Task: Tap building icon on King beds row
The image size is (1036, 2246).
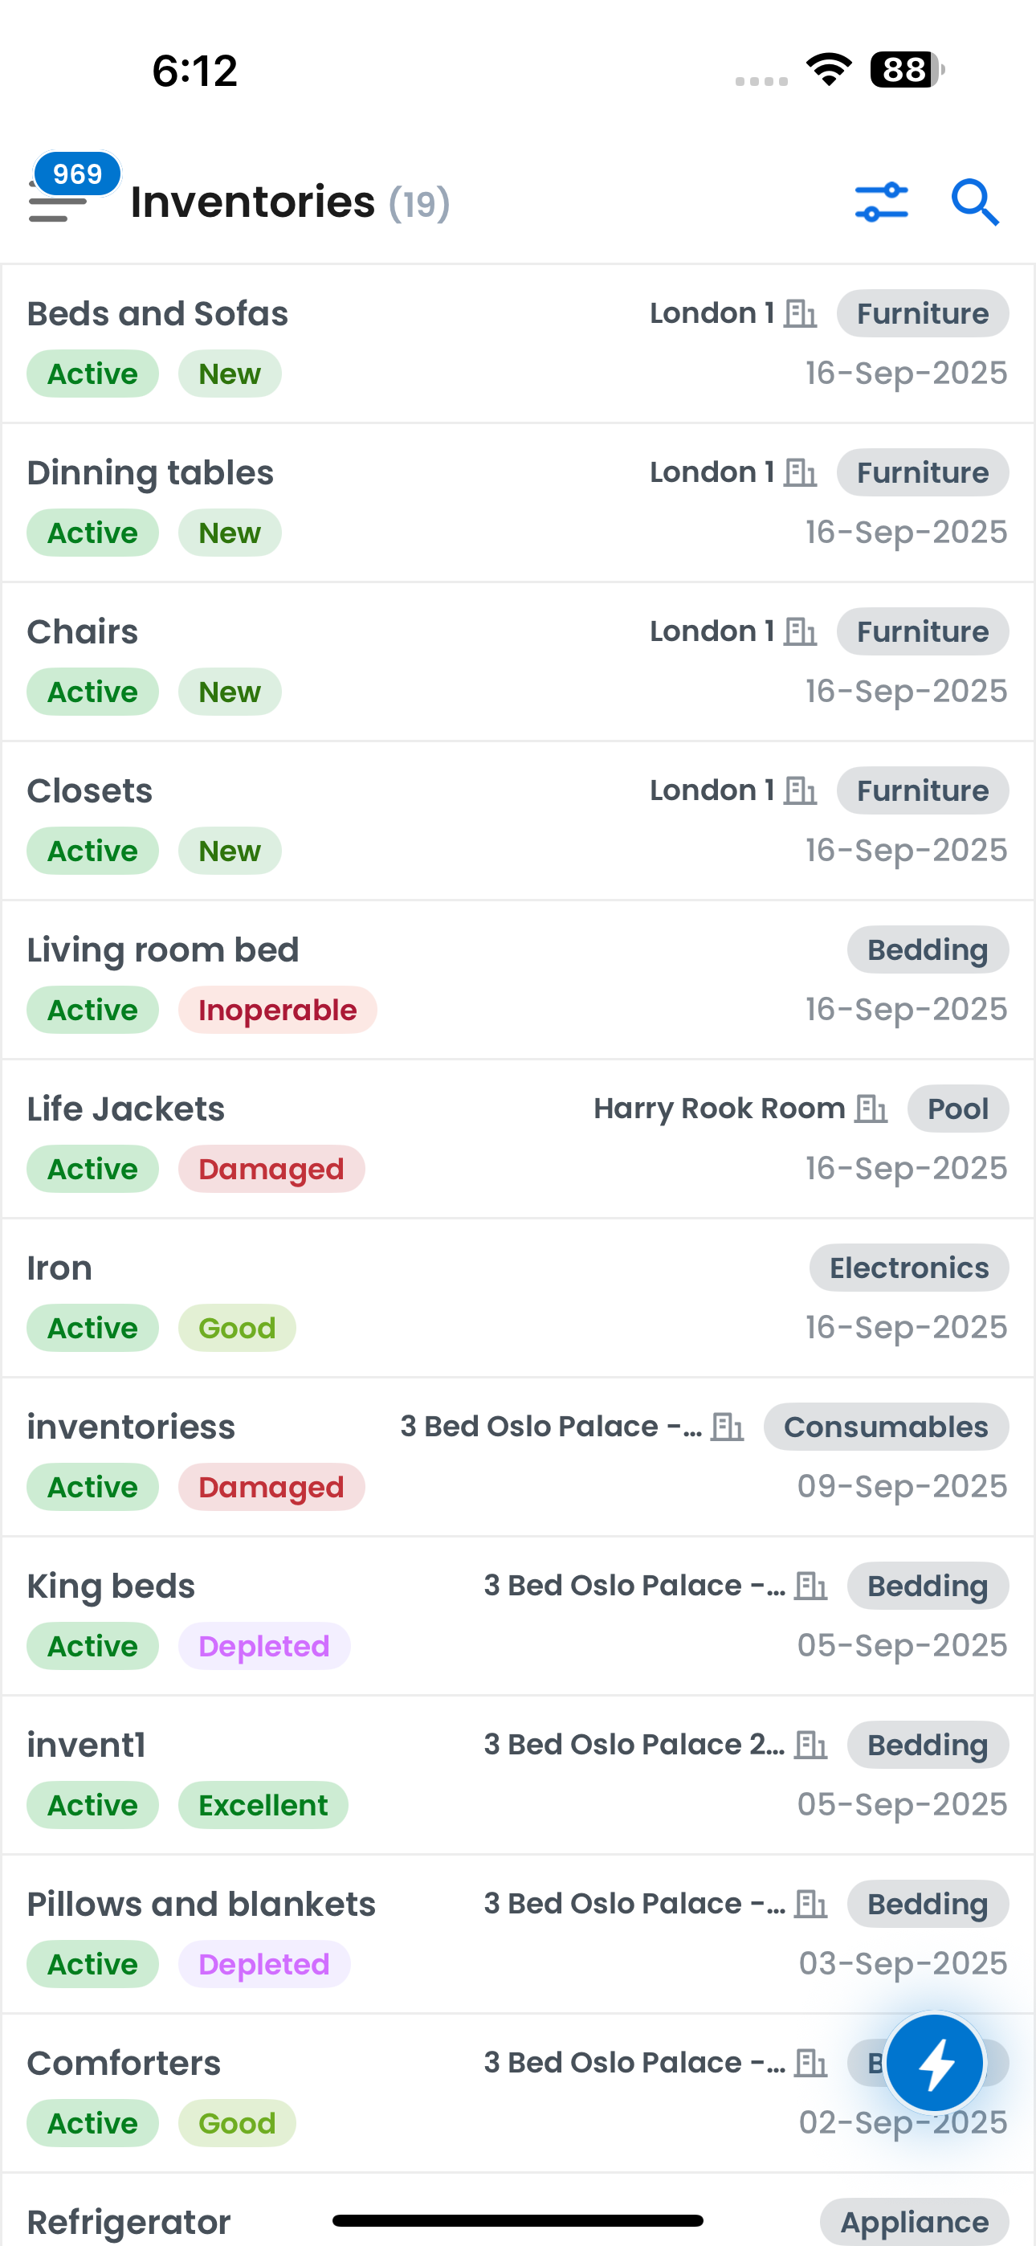Action: tap(810, 1585)
